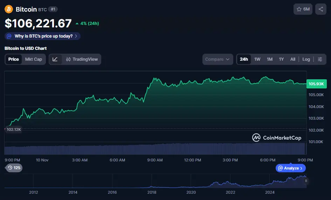Click the 12:00 PM axis label
Image resolution: width=331 pixels, height=200 pixels.
(x=192, y=160)
